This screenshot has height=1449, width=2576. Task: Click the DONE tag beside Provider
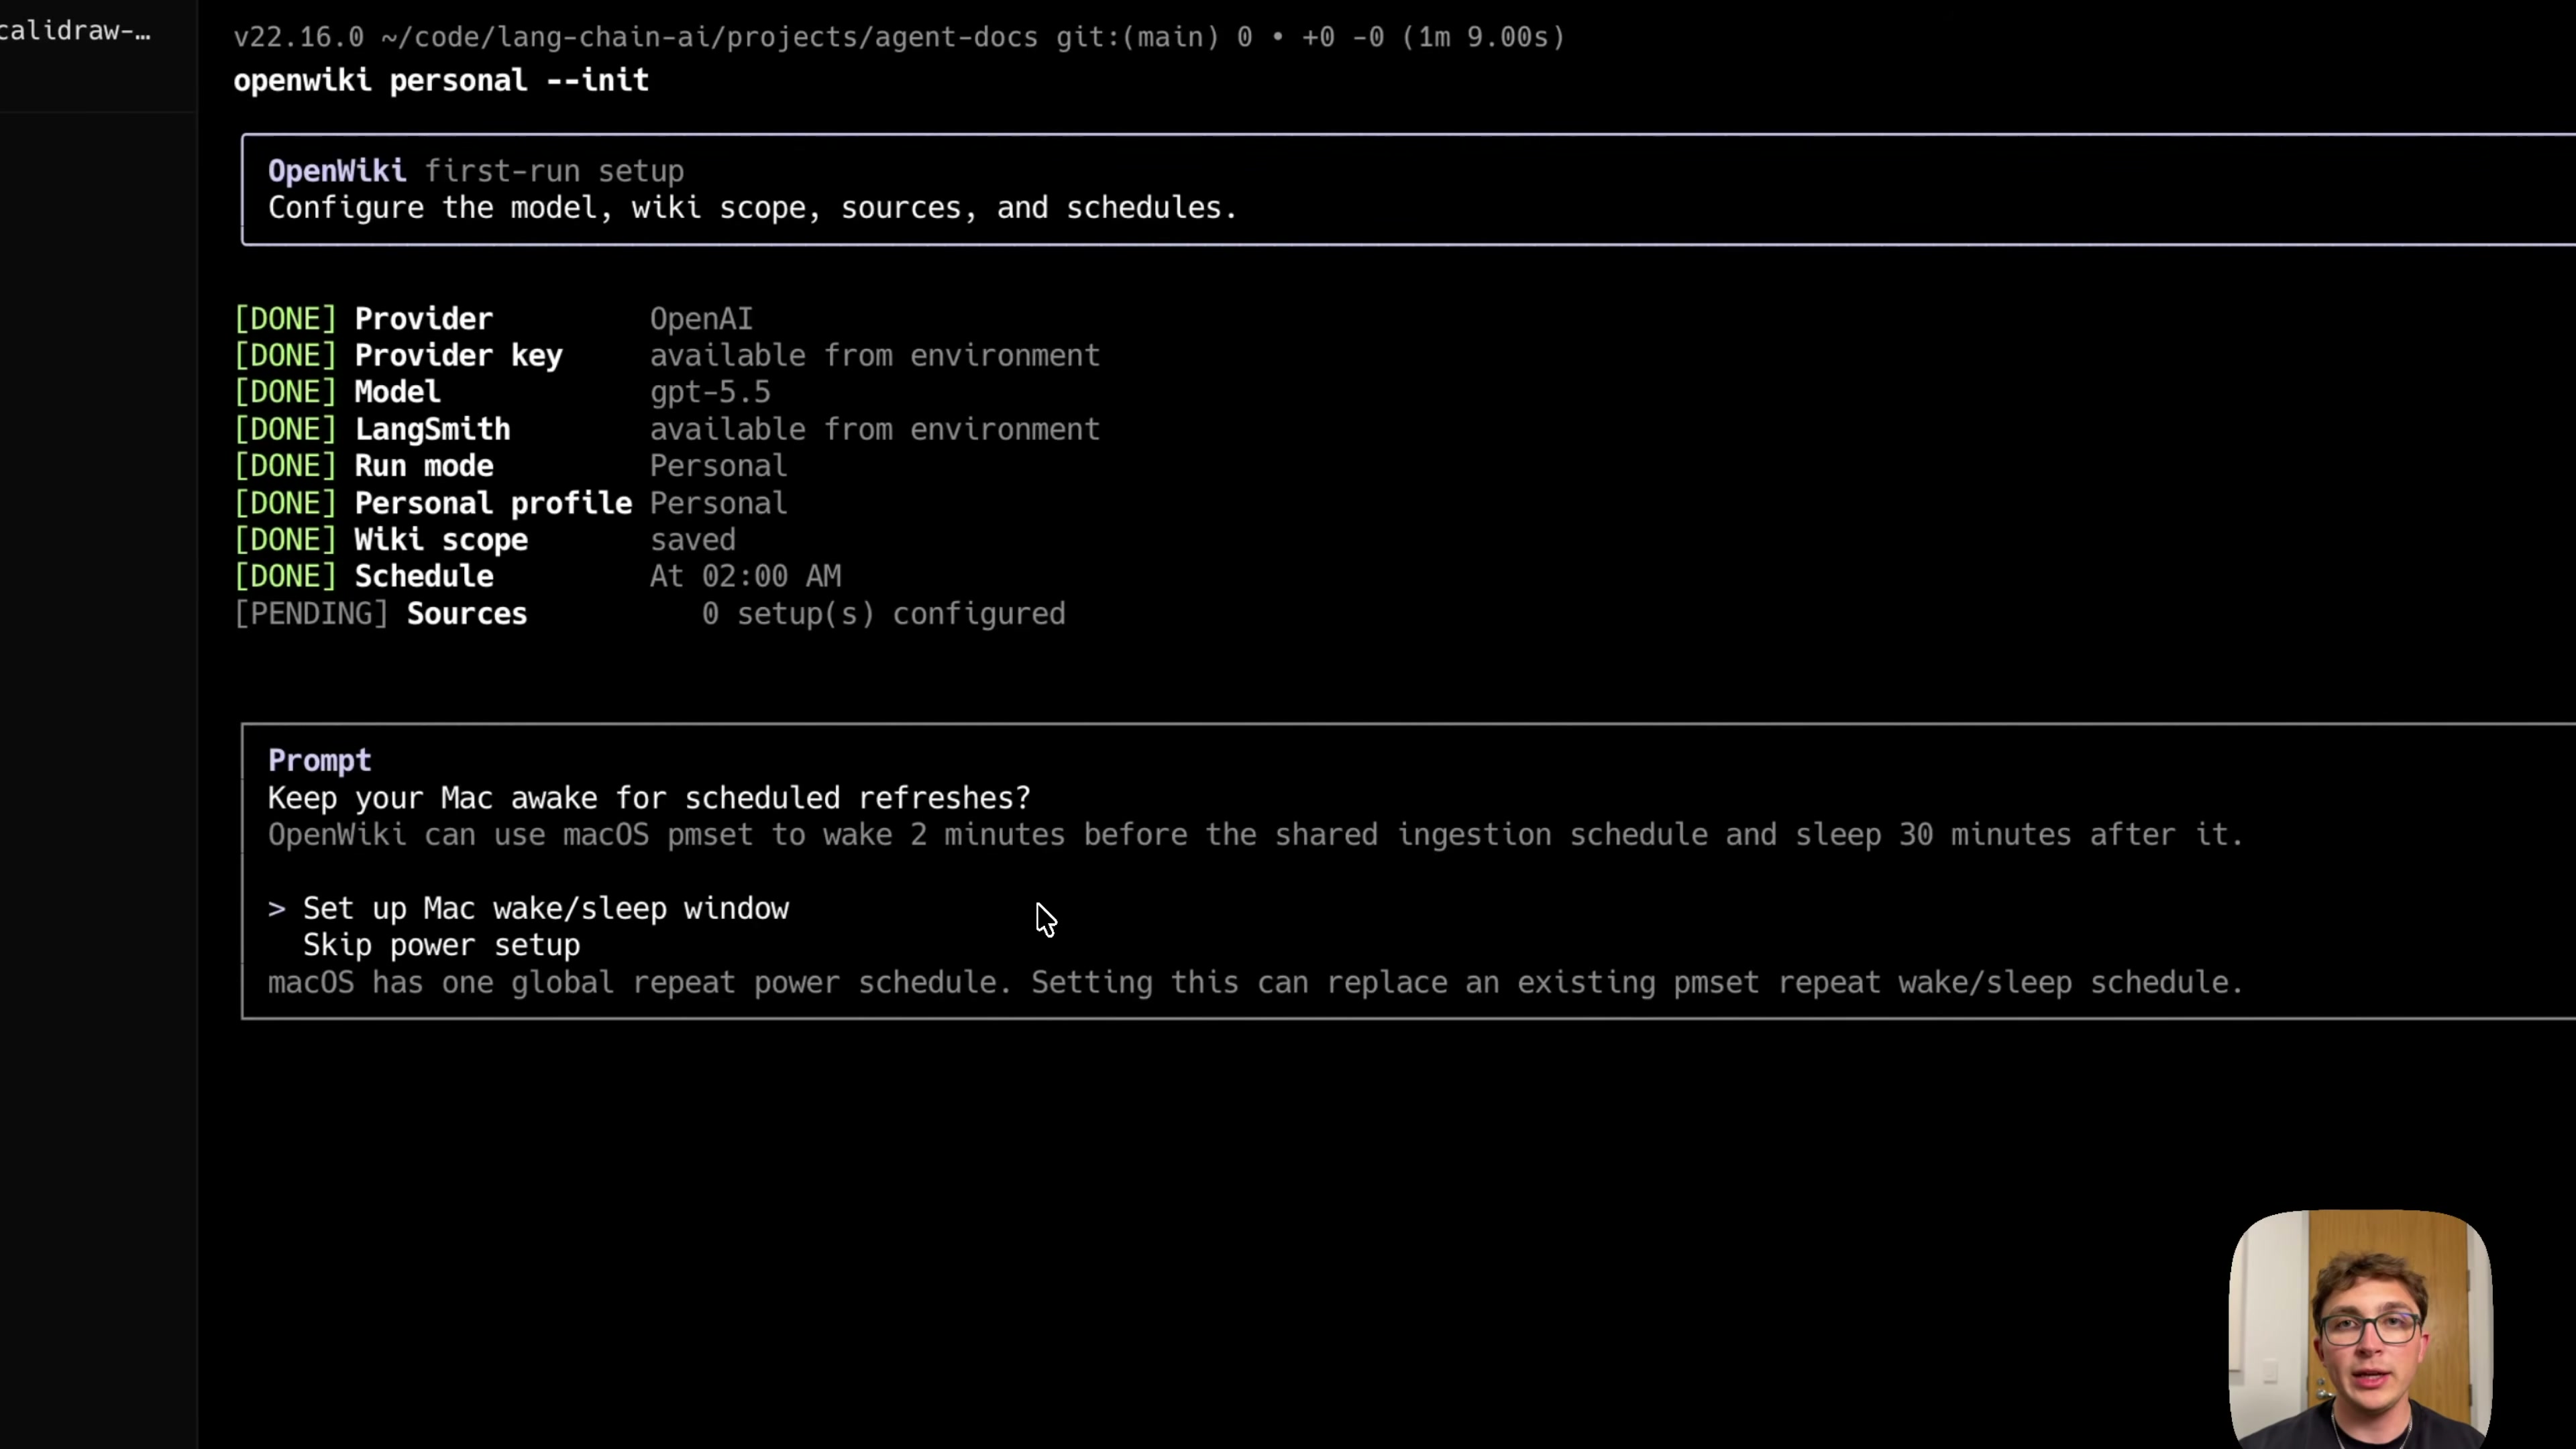coord(285,319)
